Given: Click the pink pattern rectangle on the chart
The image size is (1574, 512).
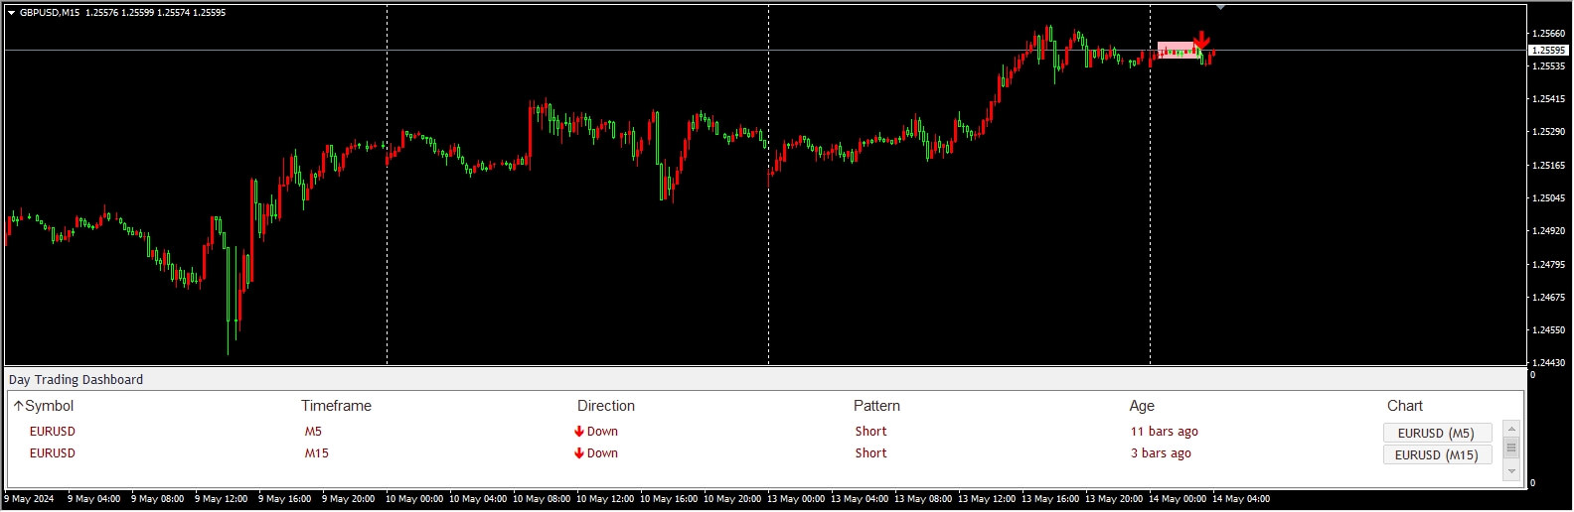Looking at the screenshot, I should click(1178, 51).
